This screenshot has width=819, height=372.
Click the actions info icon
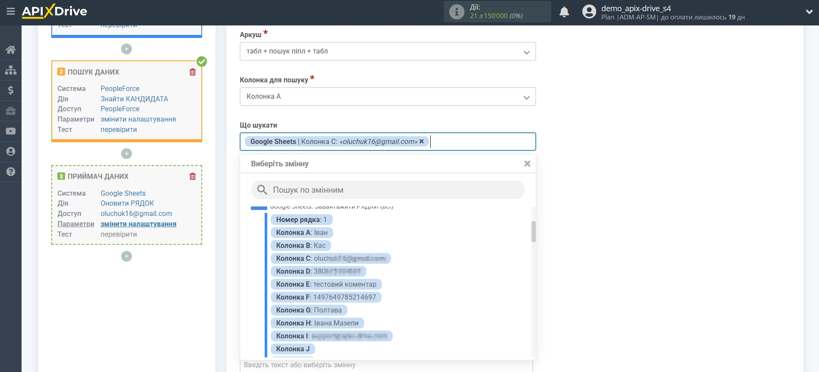click(456, 12)
